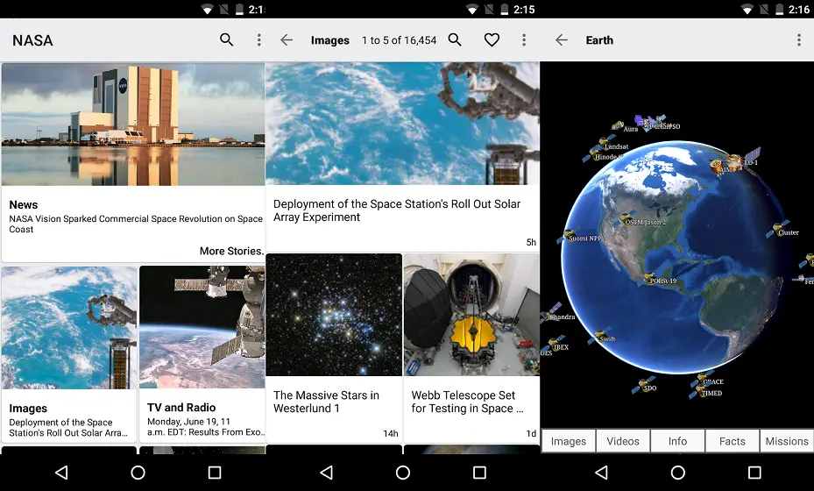814x491 pixels.
Task: Tap the NASA title on home screen
Action: coord(32,40)
